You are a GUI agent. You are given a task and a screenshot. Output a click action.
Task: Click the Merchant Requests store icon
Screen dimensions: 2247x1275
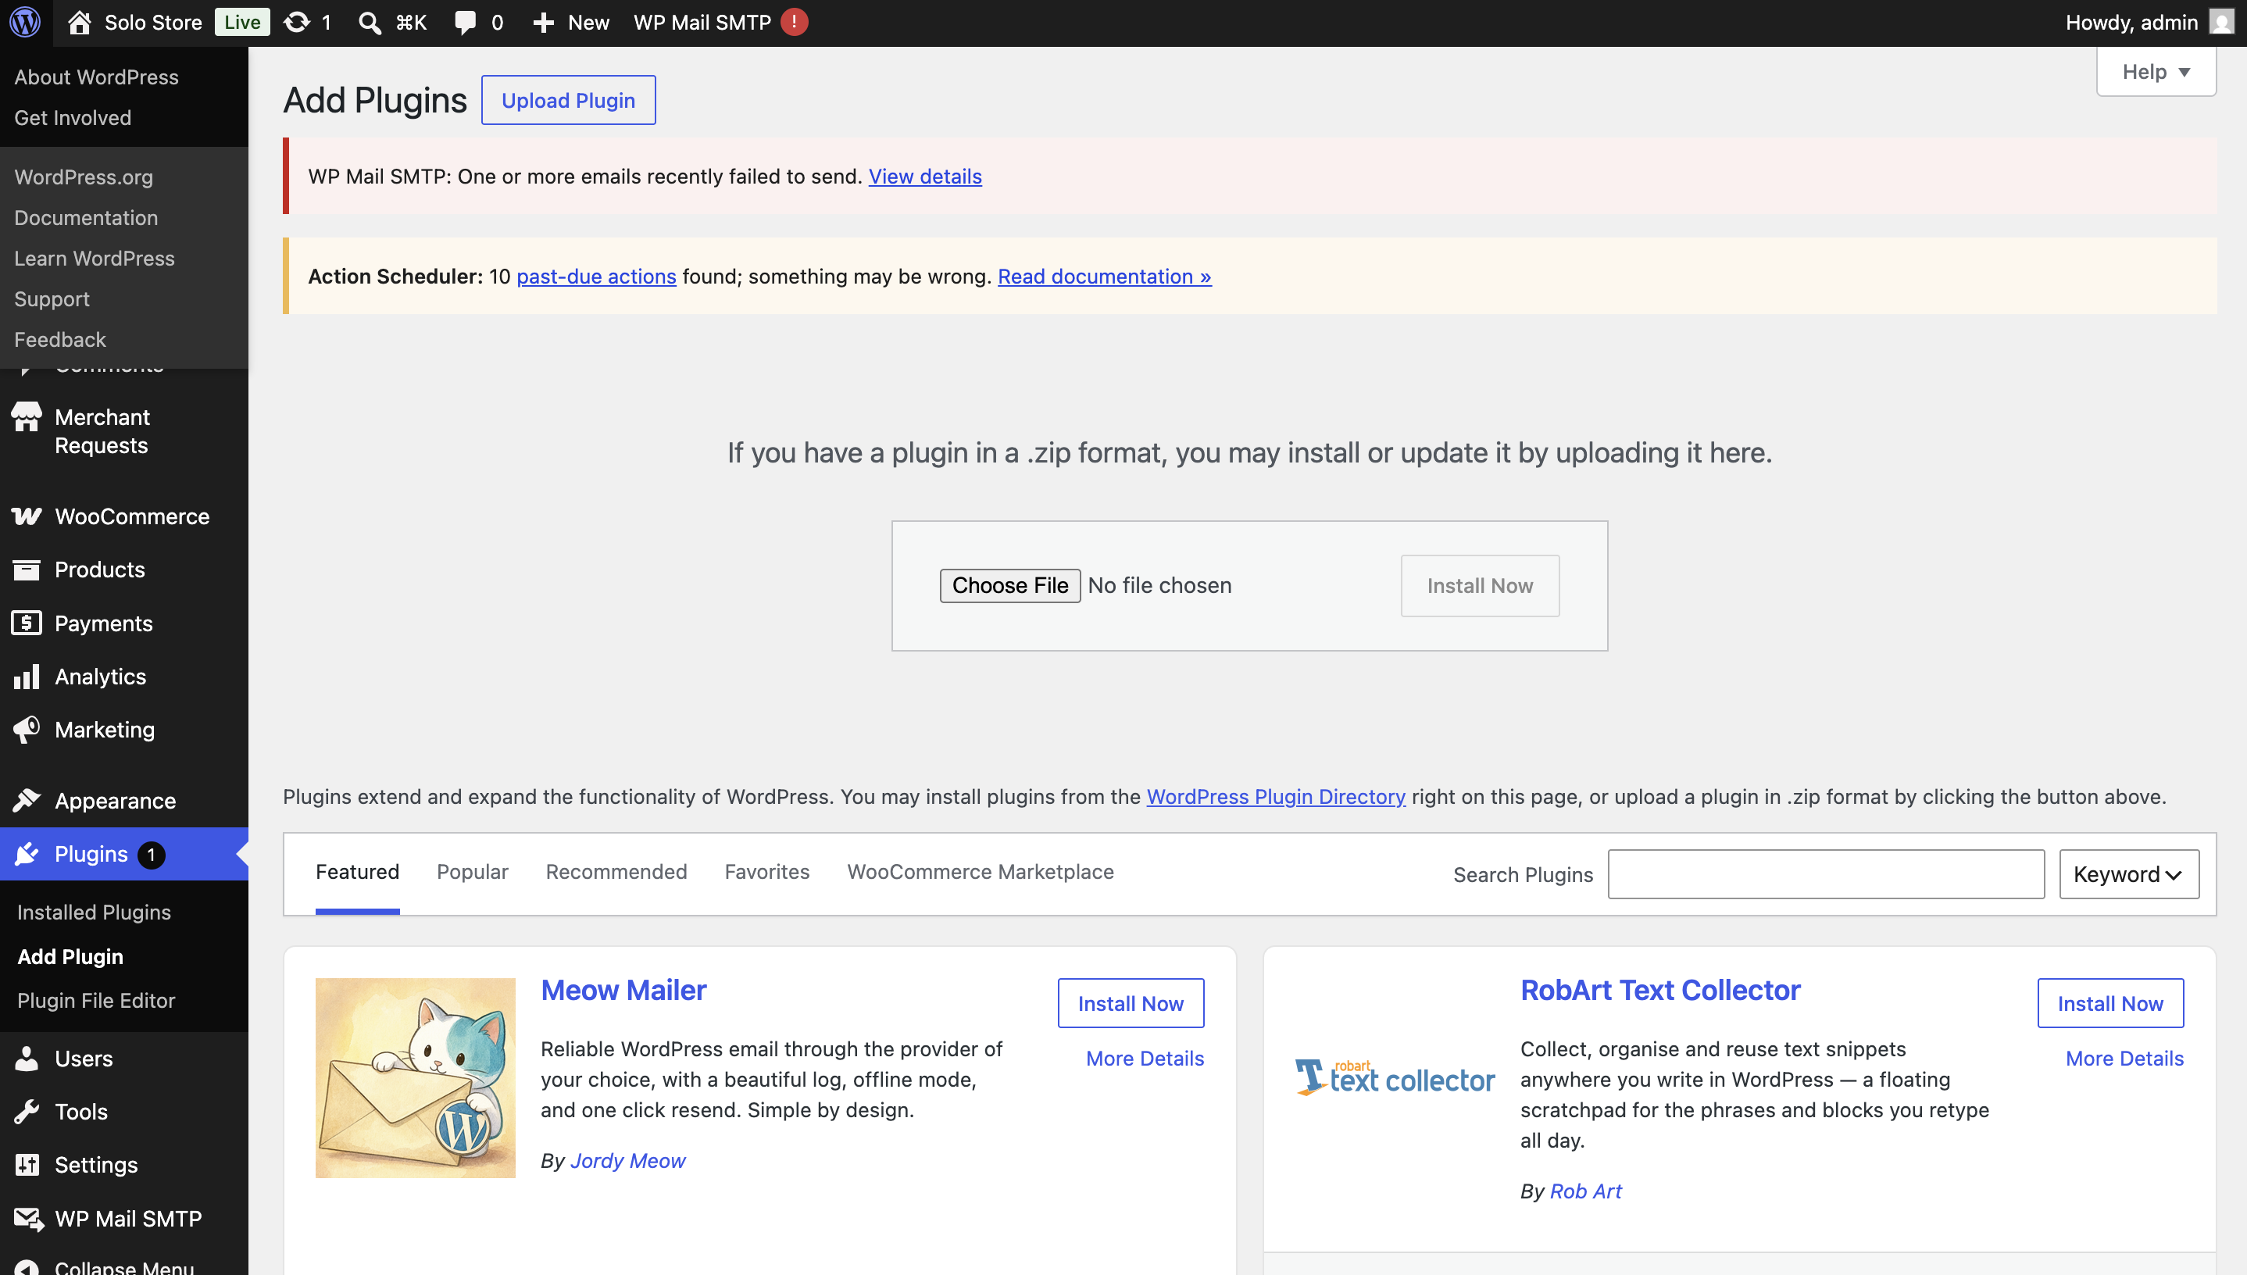click(27, 418)
